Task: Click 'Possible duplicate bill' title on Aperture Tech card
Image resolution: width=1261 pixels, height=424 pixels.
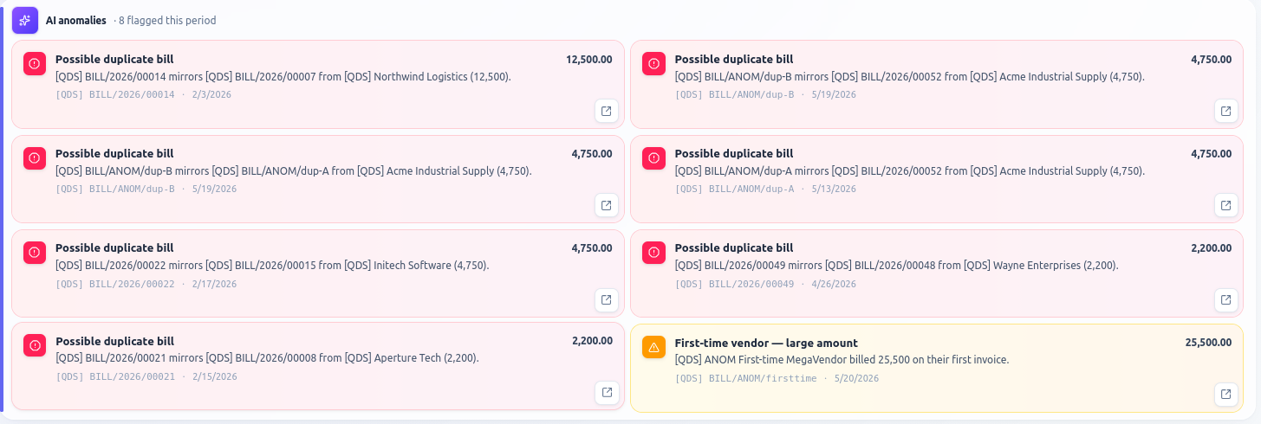Action: pos(114,341)
